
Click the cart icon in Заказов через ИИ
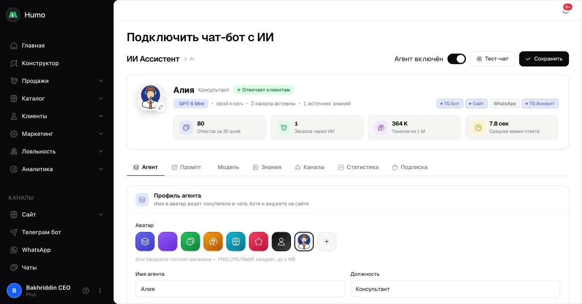(x=283, y=127)
